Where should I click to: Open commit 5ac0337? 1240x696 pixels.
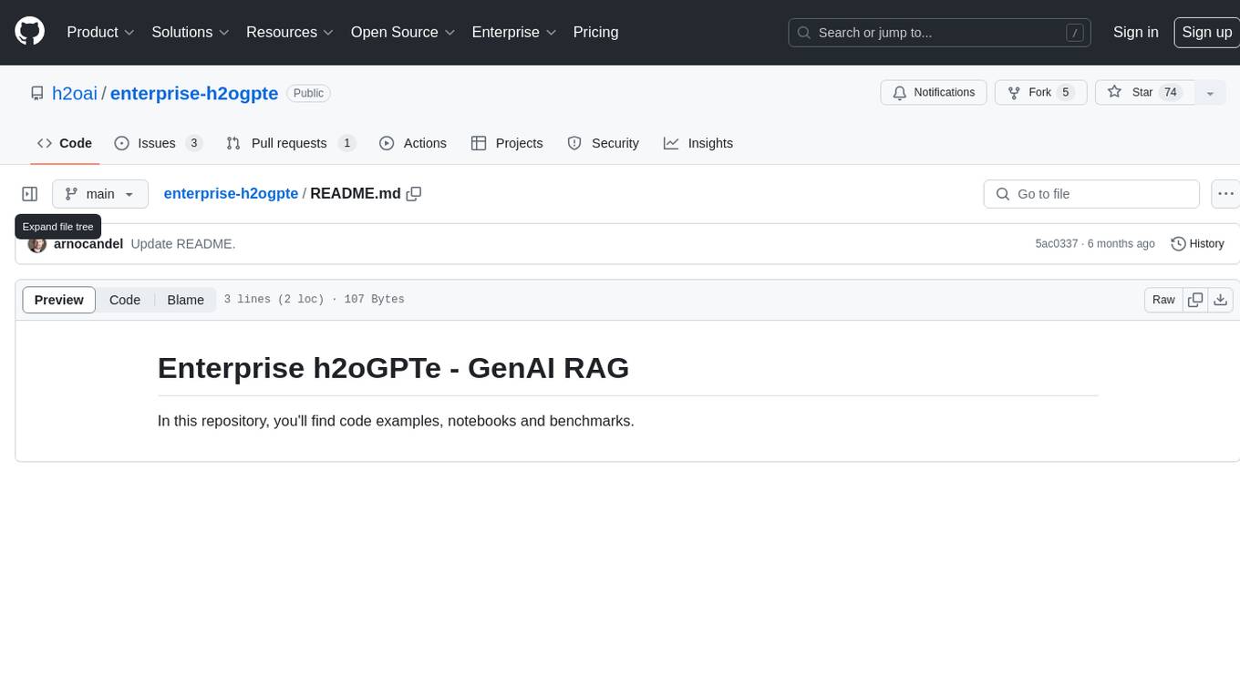1057,244
